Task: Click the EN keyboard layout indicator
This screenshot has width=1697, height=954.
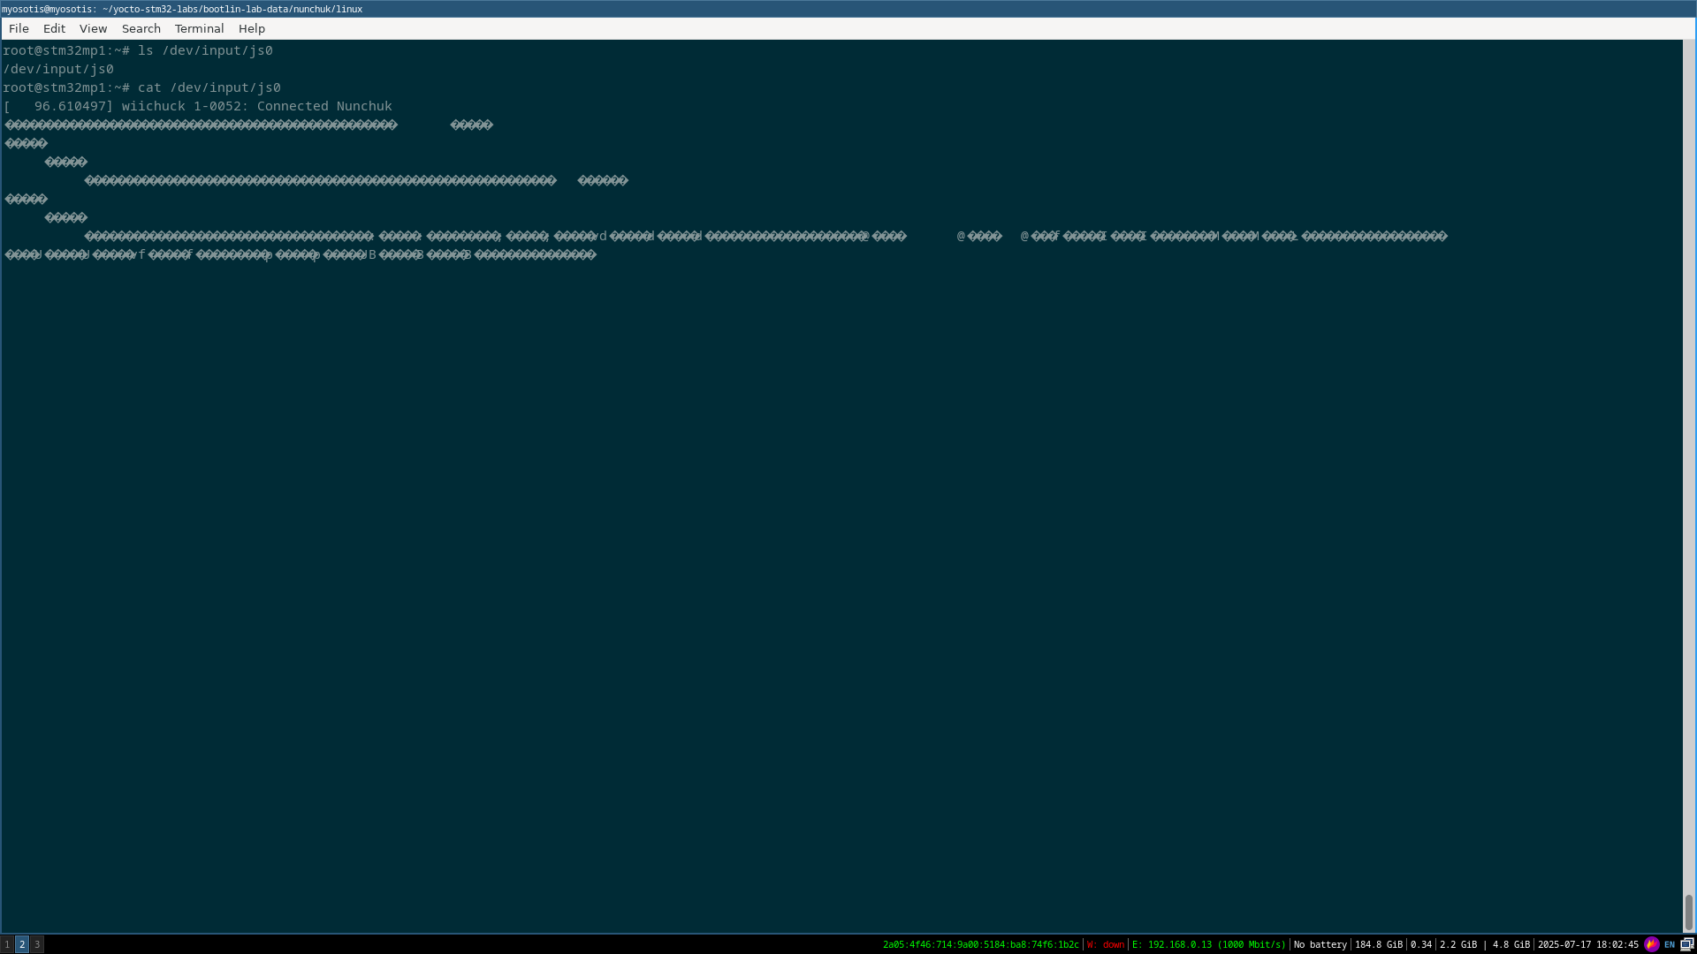Action: click(1670, 944)
